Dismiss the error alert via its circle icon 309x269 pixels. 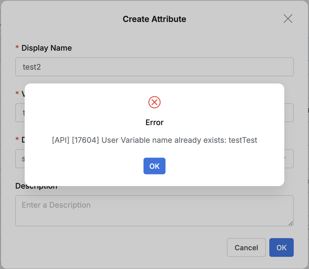click(154, 102)
